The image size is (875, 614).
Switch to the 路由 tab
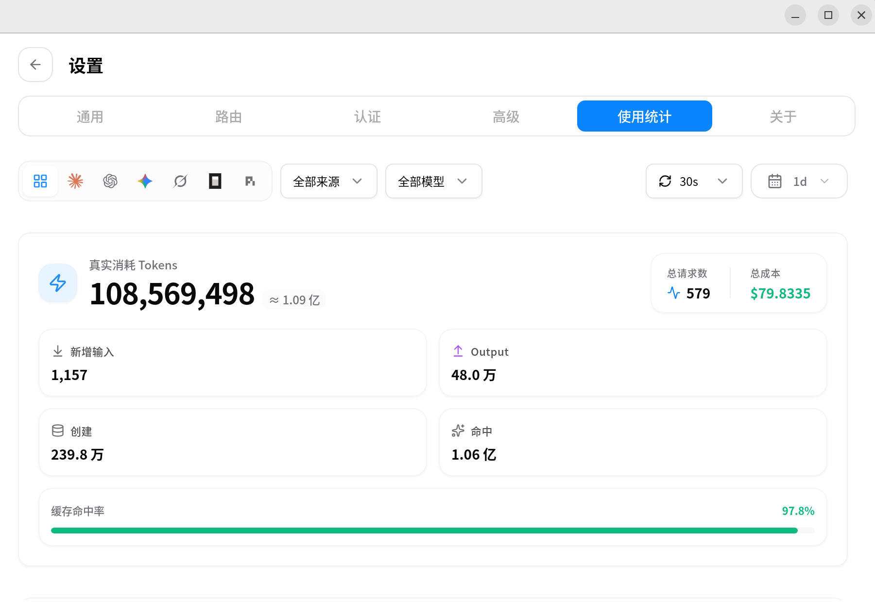pos(229,116)
